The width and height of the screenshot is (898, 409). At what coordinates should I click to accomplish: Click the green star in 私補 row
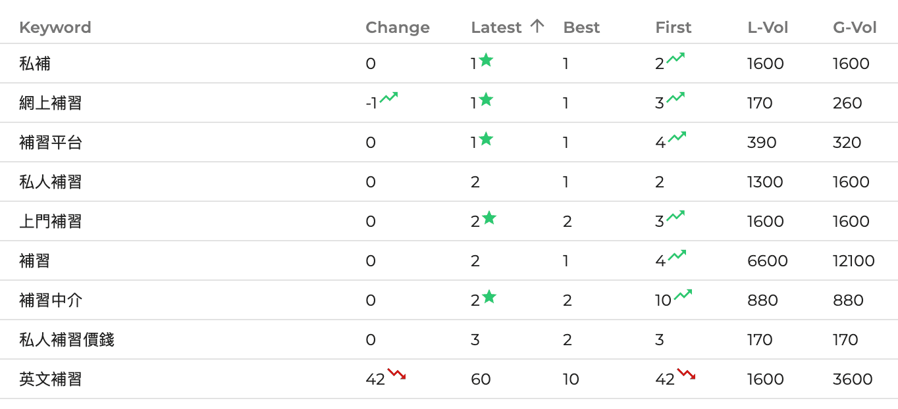[x=486, y=60]
